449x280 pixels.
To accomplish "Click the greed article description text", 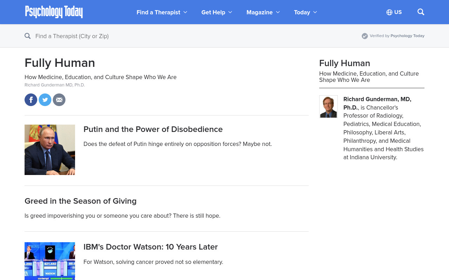I will click(122, 216).
